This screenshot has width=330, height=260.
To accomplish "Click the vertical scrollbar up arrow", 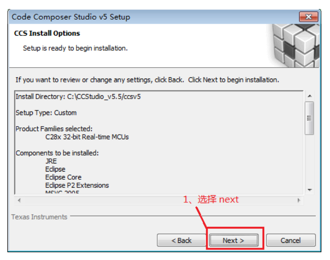I will 310,96.
